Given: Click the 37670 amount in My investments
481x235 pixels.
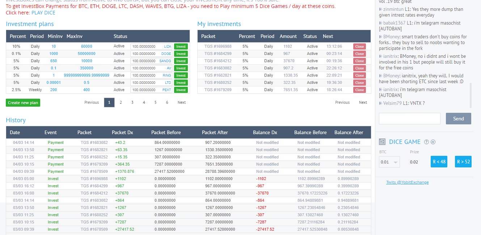Looking at the screenshot, I should pos(289,61).
